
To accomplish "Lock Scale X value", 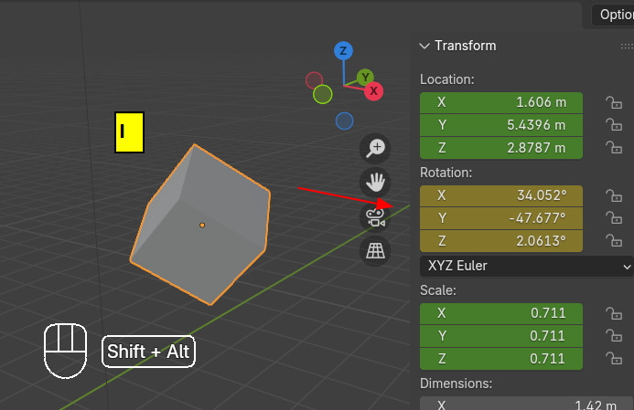I will tap(614, 313).
